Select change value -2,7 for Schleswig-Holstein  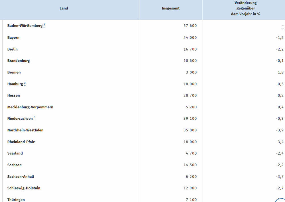point(280,188)
